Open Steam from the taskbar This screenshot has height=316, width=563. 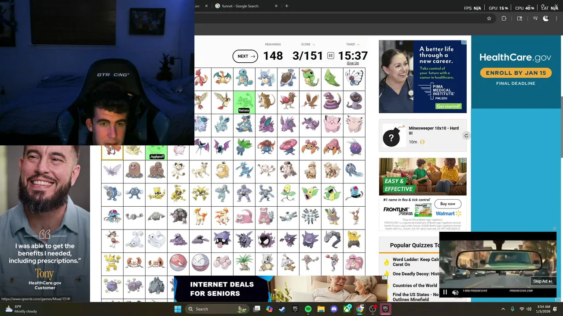282,309
